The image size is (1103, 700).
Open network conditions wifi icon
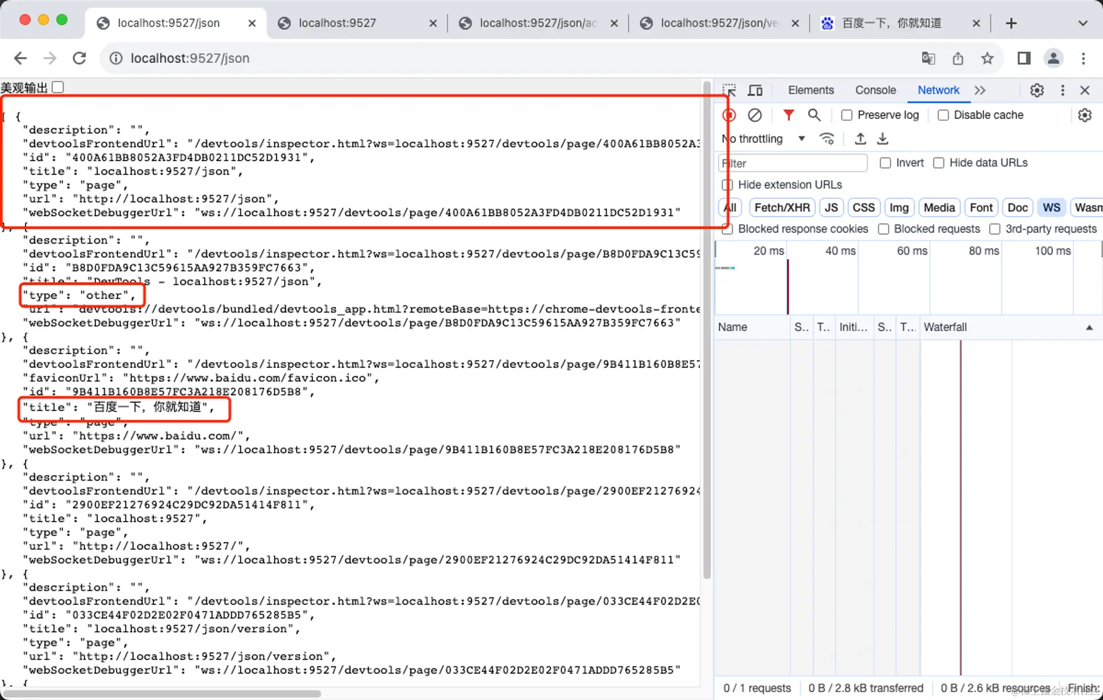827,139
